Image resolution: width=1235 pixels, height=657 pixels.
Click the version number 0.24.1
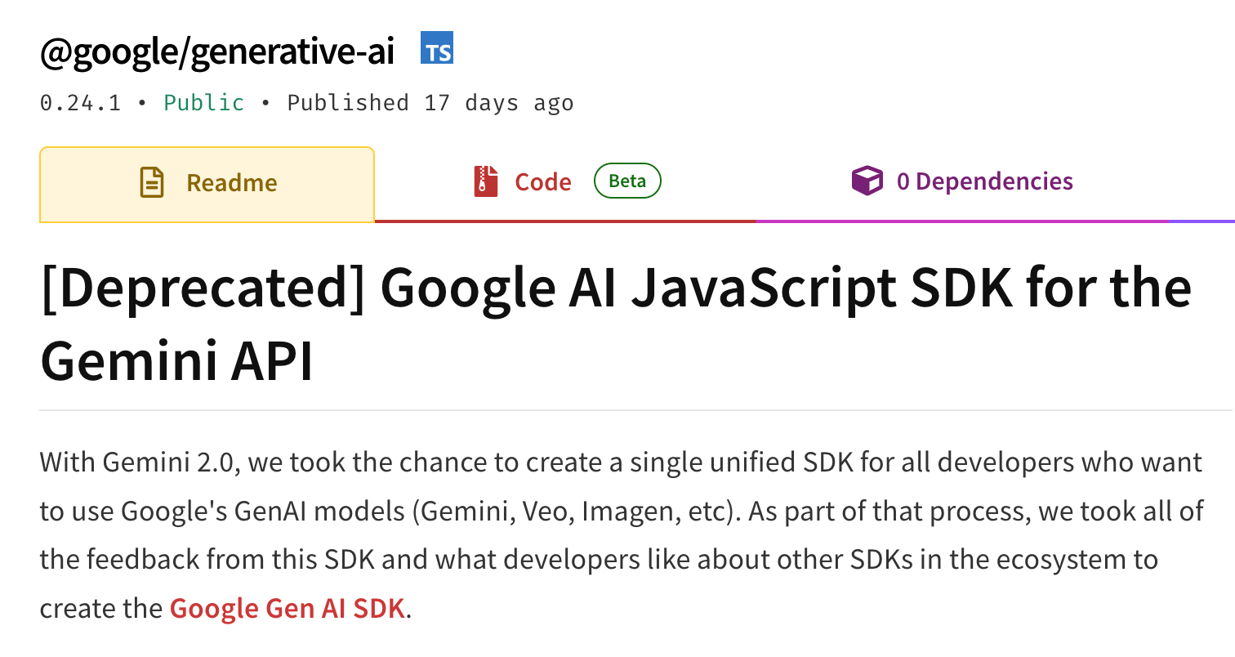(80, 102)
